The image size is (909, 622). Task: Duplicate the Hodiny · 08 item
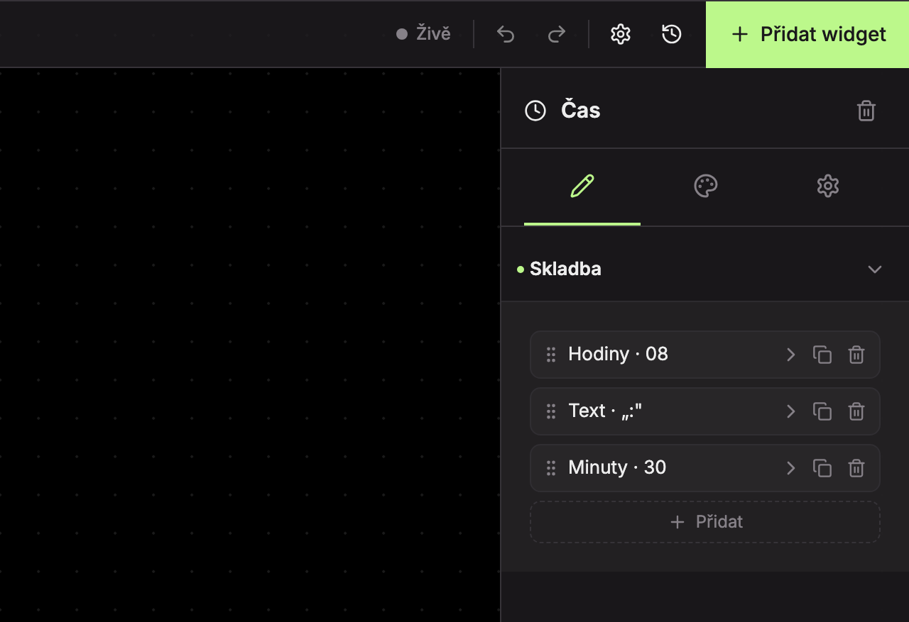point(822,355)
